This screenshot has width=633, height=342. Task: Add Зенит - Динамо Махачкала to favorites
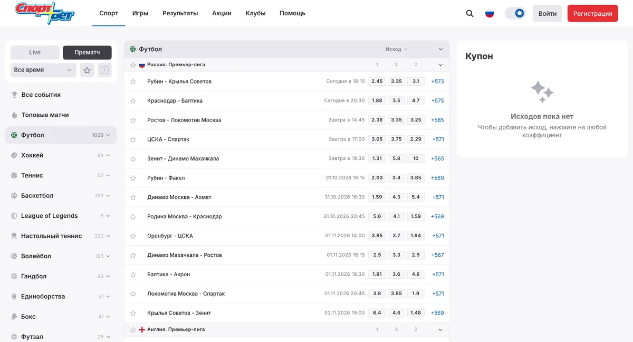[133, 159]
